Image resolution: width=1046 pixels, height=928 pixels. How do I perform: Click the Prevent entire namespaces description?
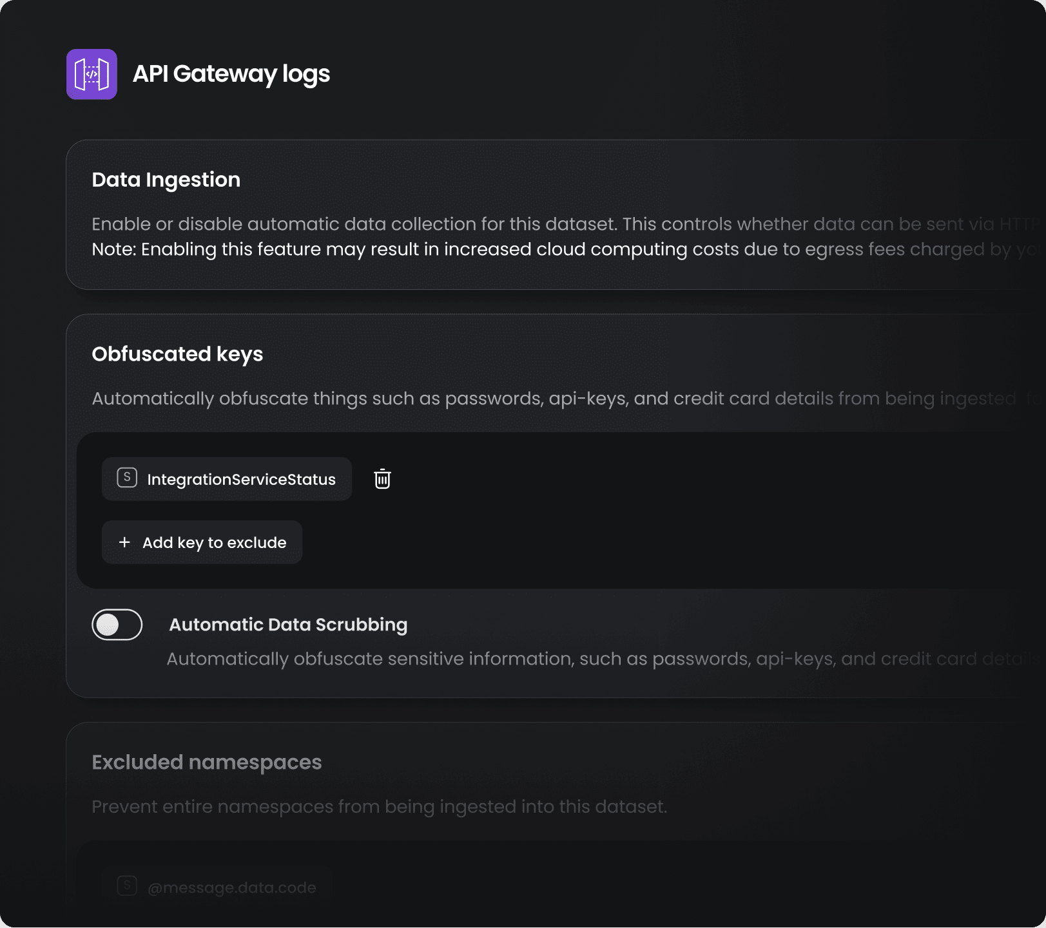379,807
